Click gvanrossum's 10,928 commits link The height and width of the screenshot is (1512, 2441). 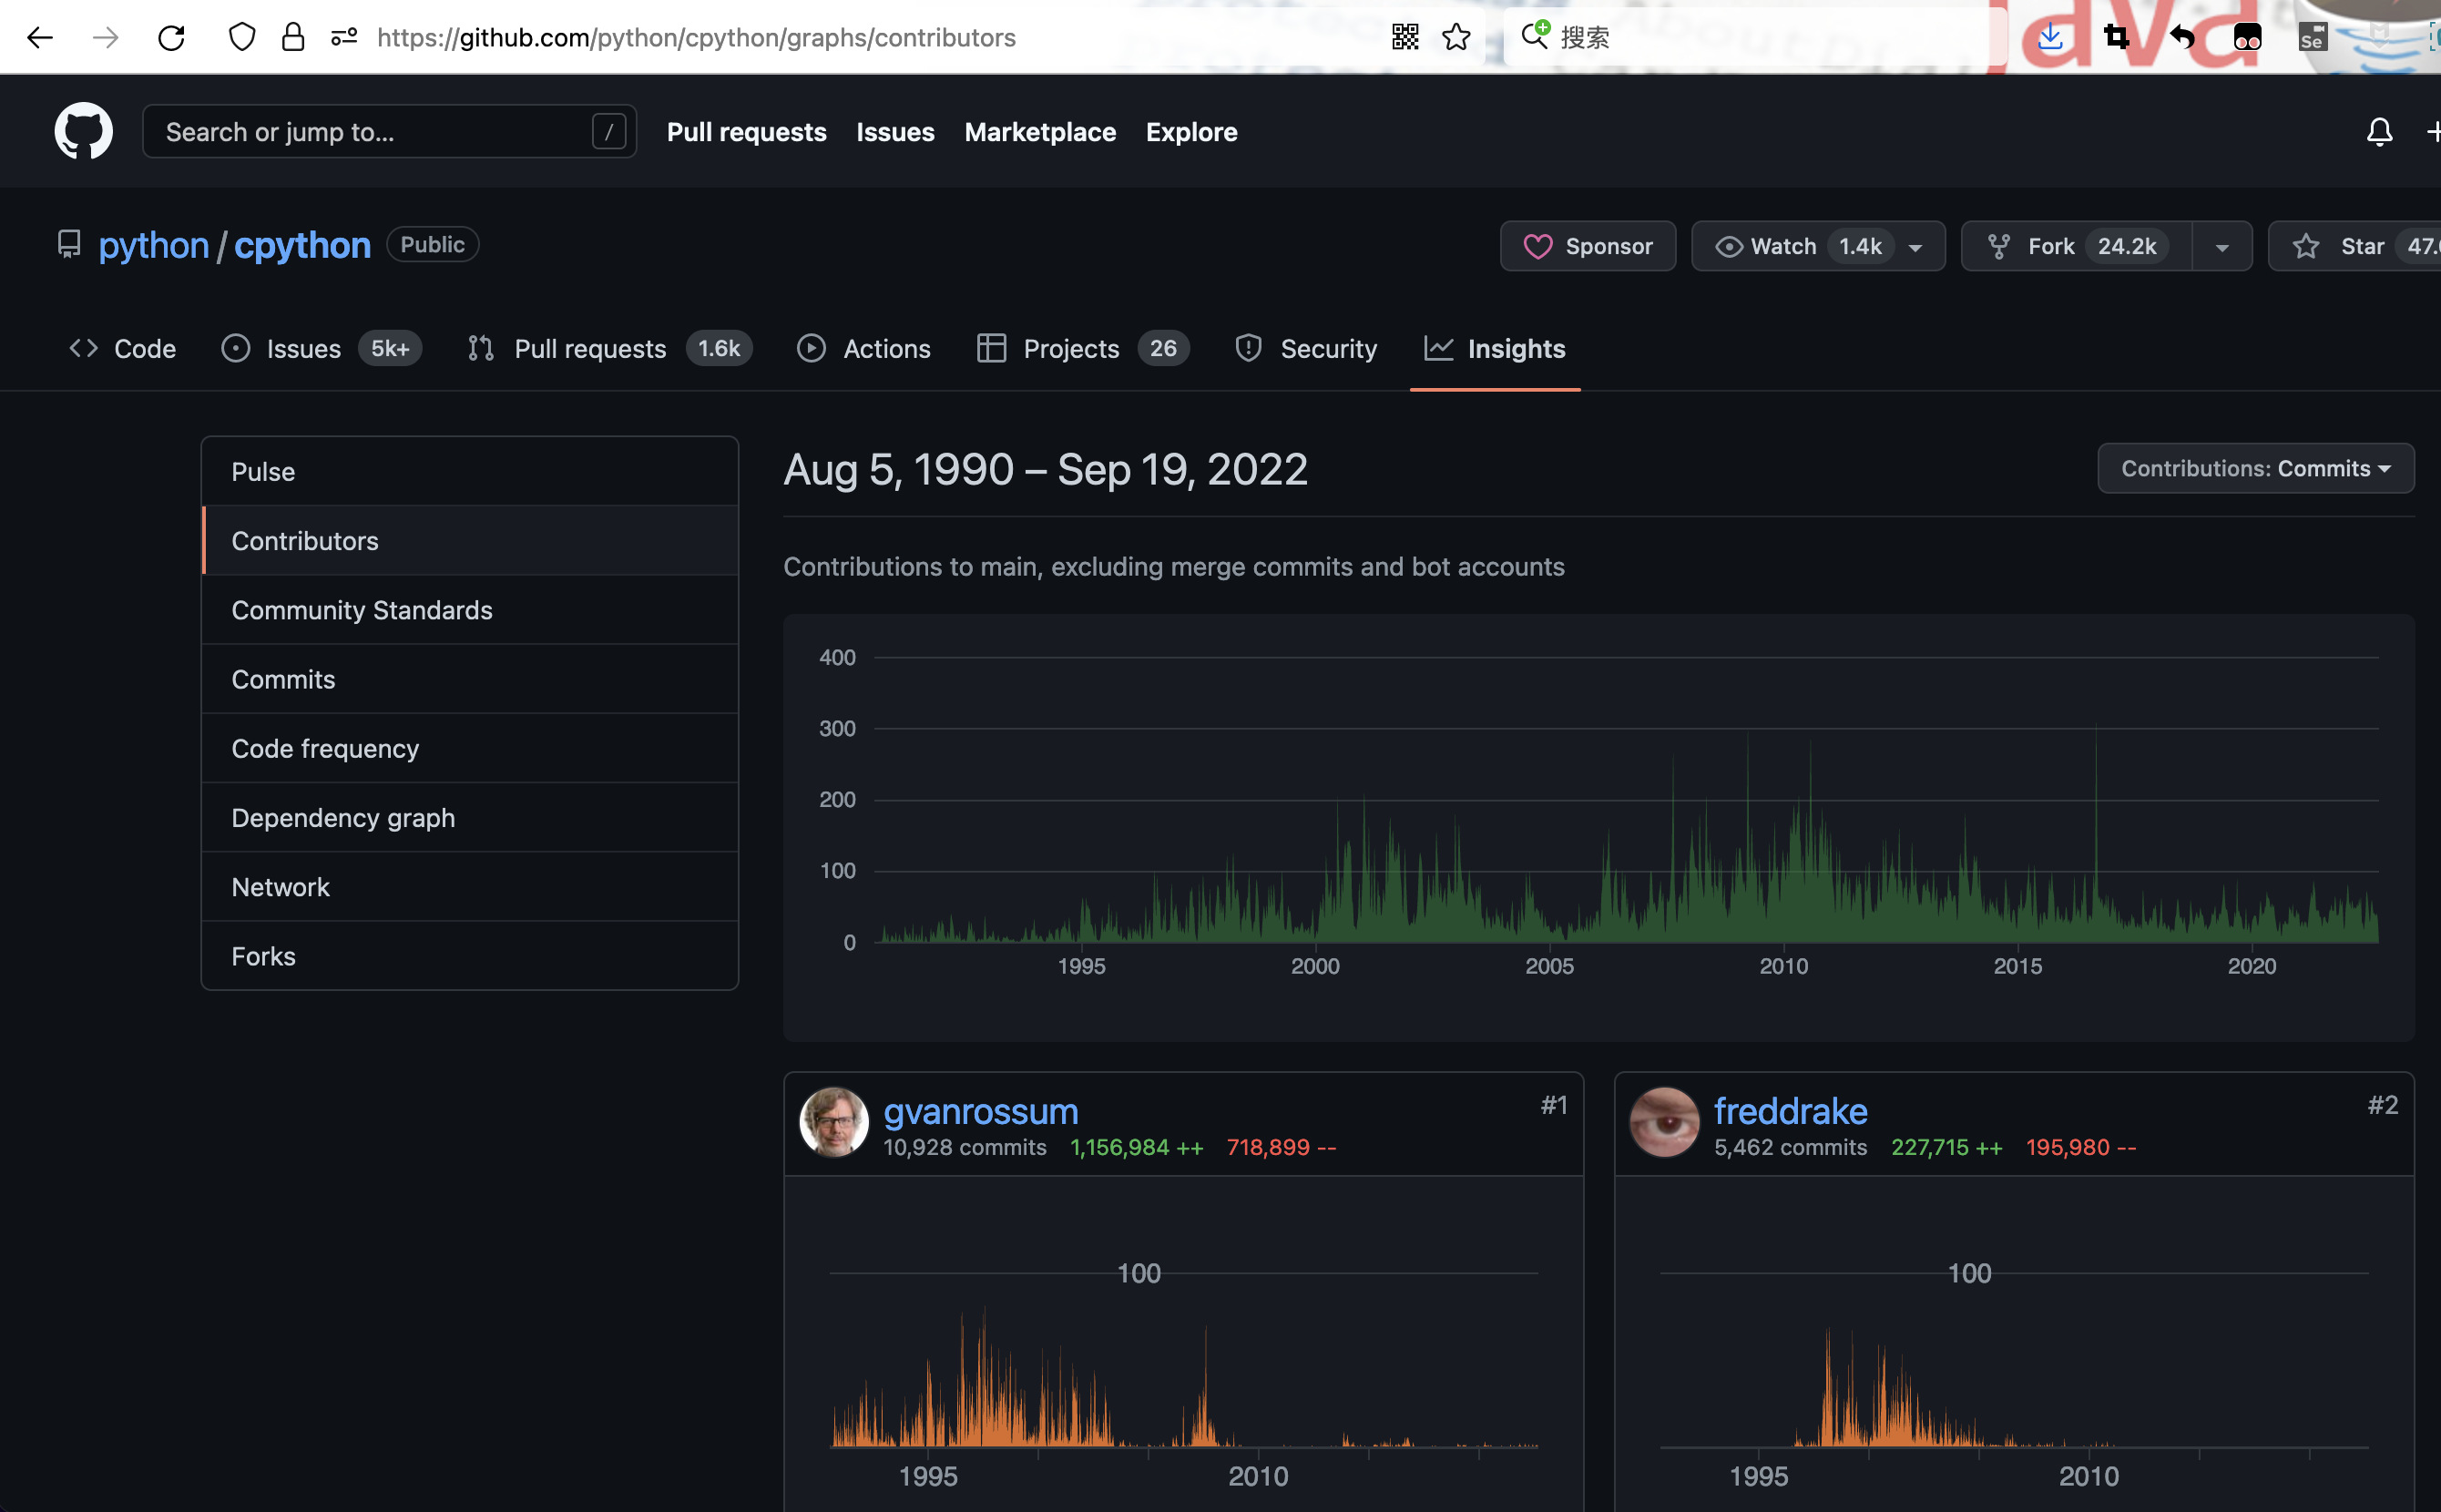coord(965,1147)
